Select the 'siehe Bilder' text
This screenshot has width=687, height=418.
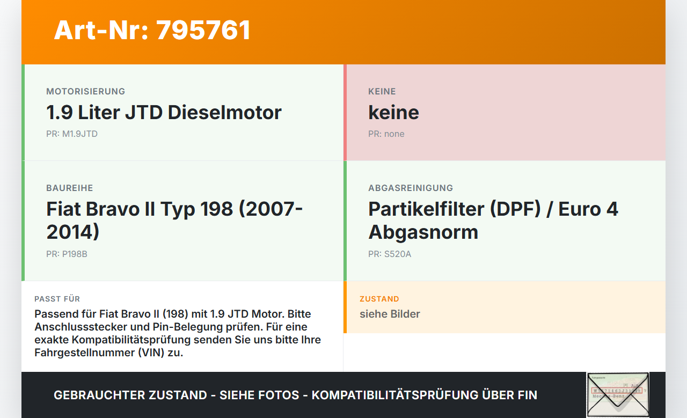point(390,314)
